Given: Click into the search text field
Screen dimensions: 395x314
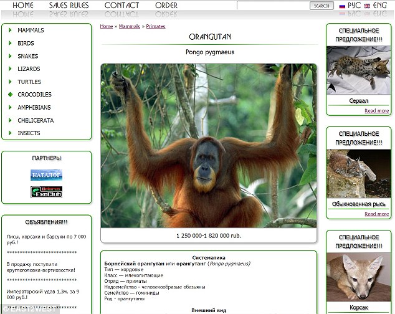Looking at the screenshot, I should (x=273, y=6).
